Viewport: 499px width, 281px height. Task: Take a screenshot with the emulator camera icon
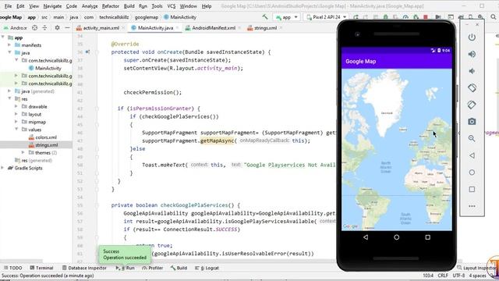coord(472,122)
